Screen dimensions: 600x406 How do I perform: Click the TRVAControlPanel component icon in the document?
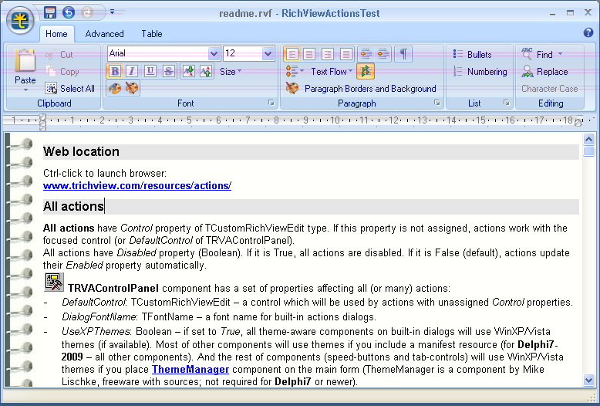point(54,283)
